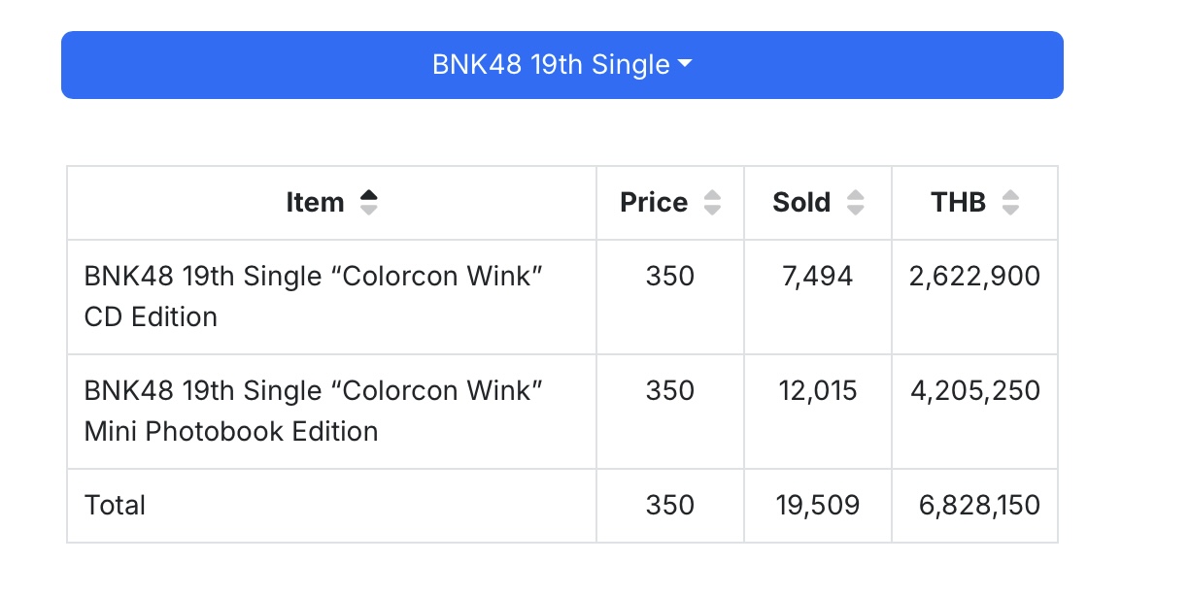Select the Colorcon Wink CD Edition row name
Viewport: 1190px width, 596px height.
(x=314, y=296)
